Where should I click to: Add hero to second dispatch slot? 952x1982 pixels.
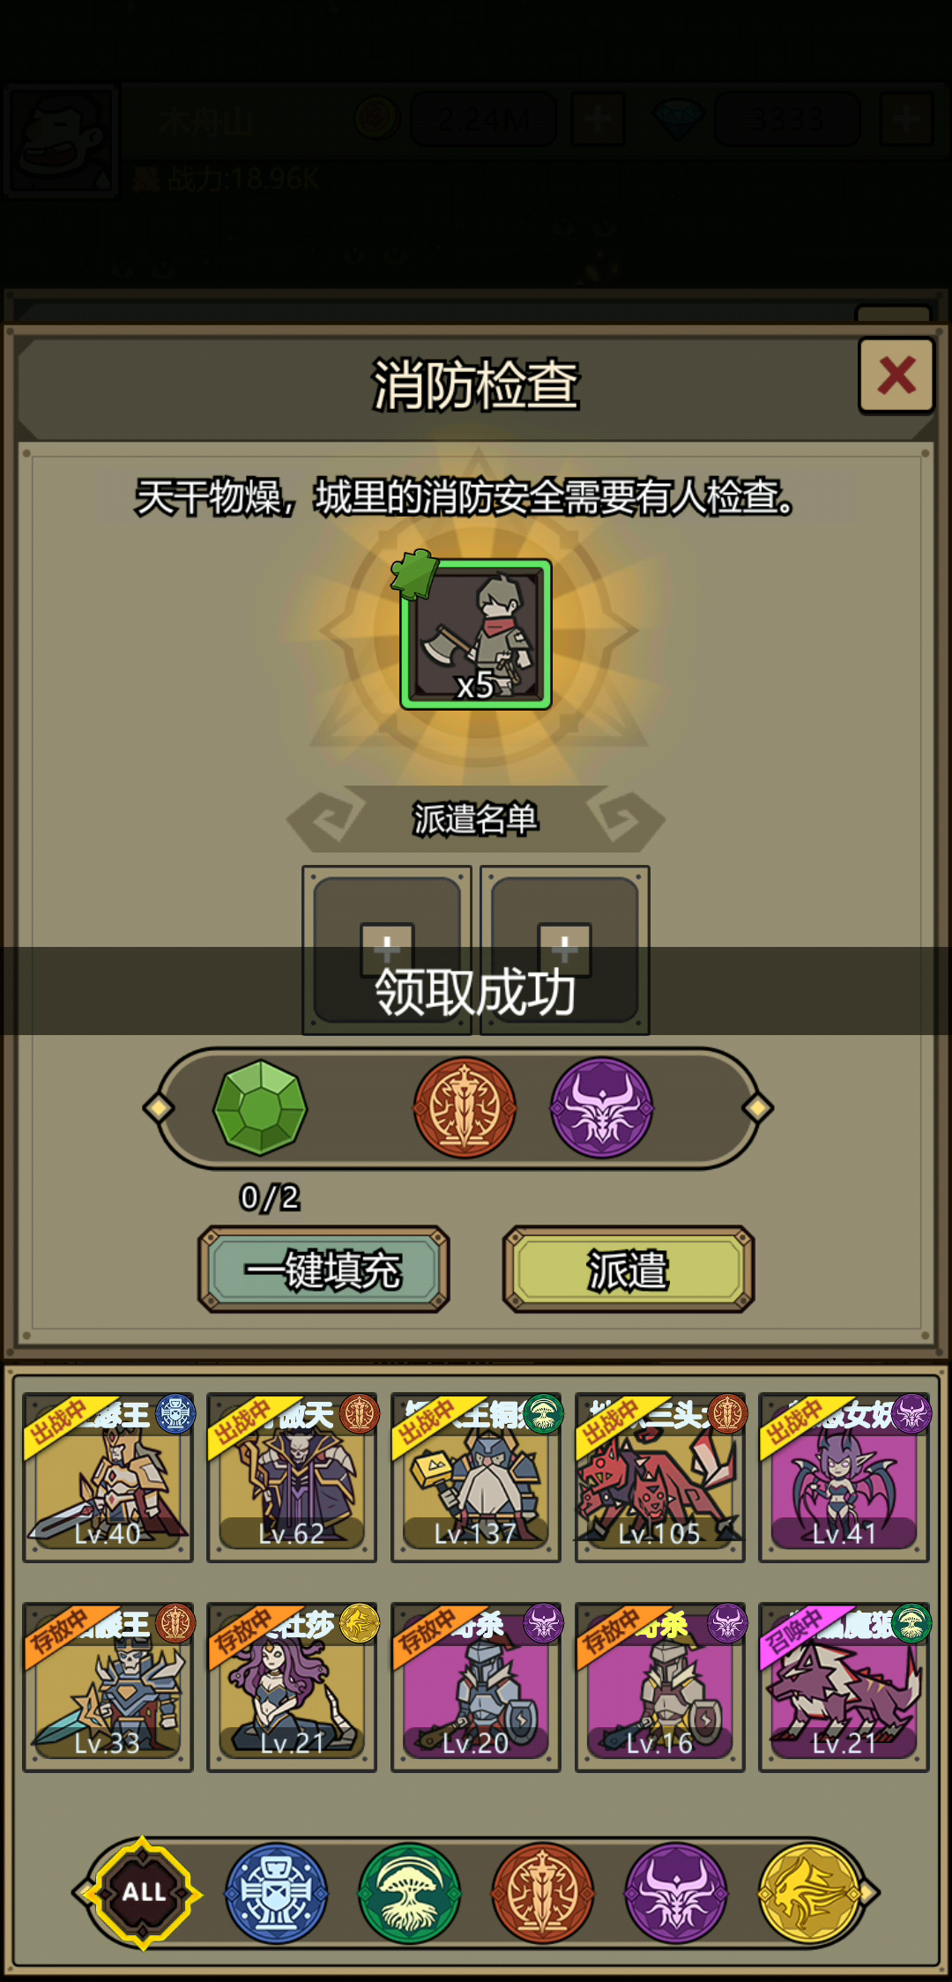point(565,950)
